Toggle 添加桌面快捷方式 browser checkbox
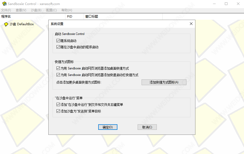Image resolution: width=244 pixels, height=154 pixels. 58,68
